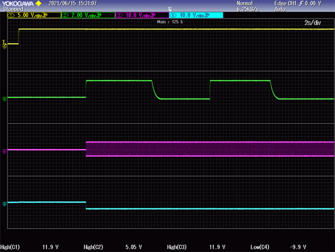This screenshot has width=335, height=252.
Task: Click the trigger position marker at top
Action: tap(170, 9)
